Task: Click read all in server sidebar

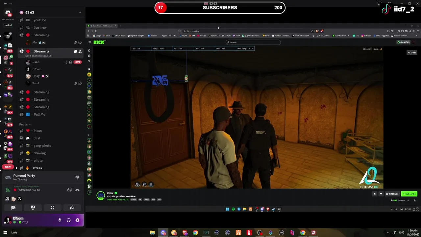Action: 8,25
